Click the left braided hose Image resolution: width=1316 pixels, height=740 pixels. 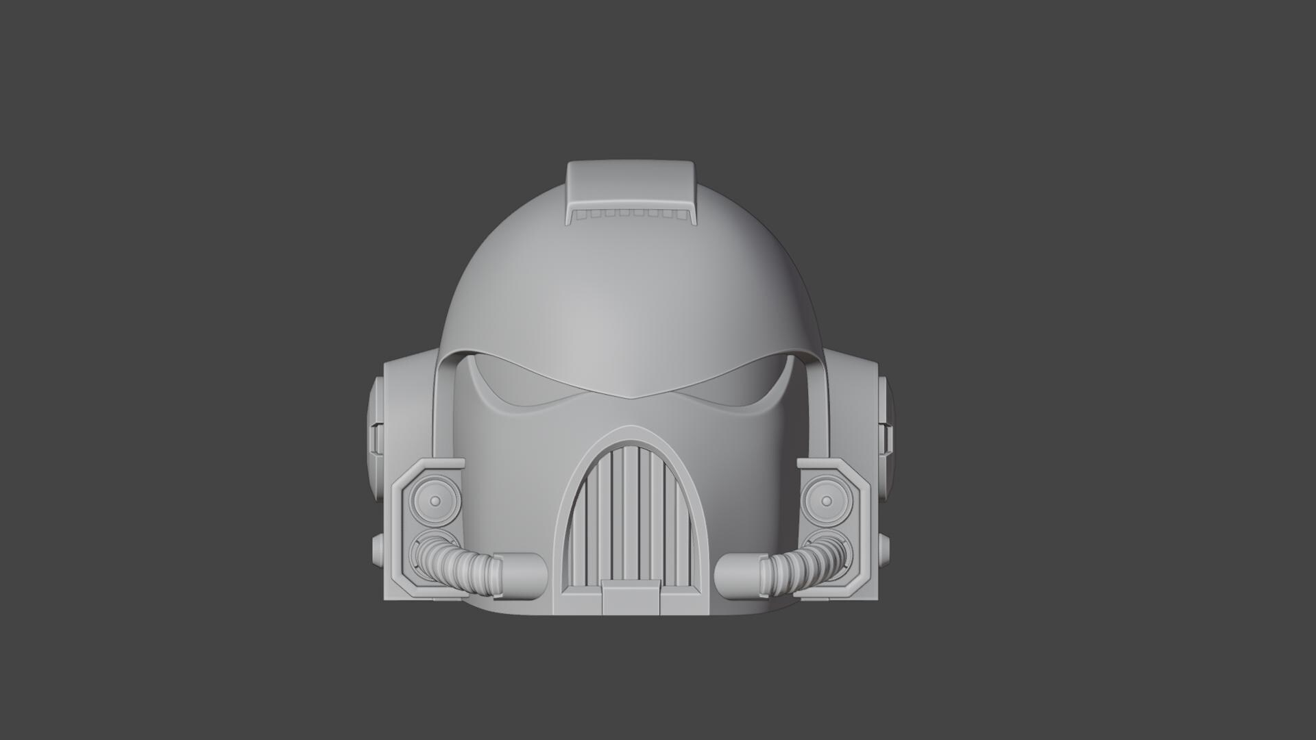(x=459, y=562)
